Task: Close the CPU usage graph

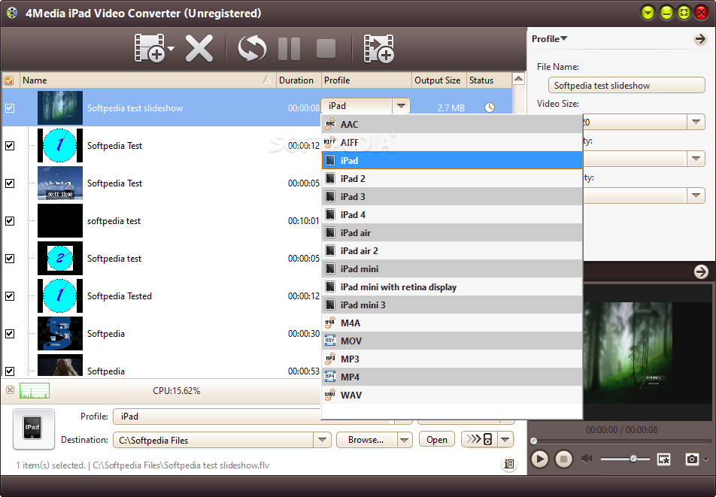Action: pyautogui.click(x=10, y=390)
